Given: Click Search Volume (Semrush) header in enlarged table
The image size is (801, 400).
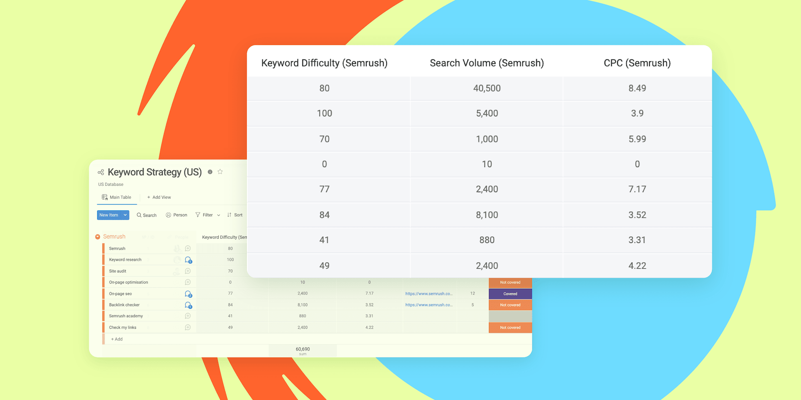Looking at the screenshot, I should [487, 63].
